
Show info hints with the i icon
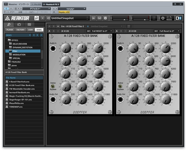tap(105, 18)
